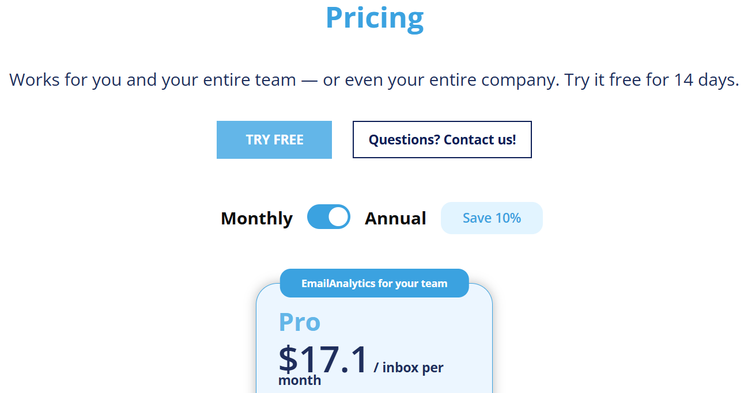This screenshot has width=744, height=393.
Task: Open the 'Questions? Contact us!' button
Action: coord(442,140)
